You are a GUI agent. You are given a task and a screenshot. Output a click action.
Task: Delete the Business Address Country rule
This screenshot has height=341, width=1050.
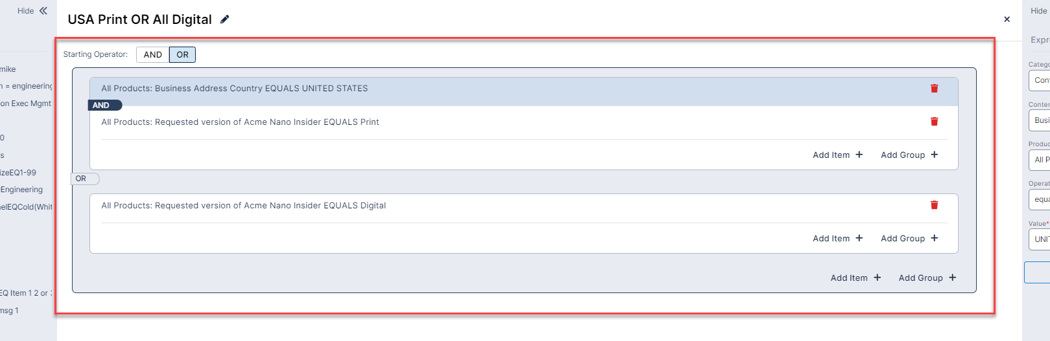click(x=934, y=89)
